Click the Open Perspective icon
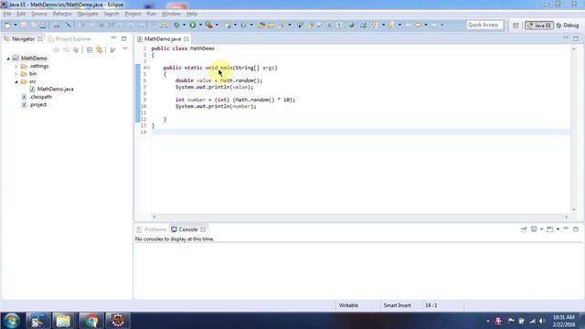The image size is (585, 329). [516, 26]
